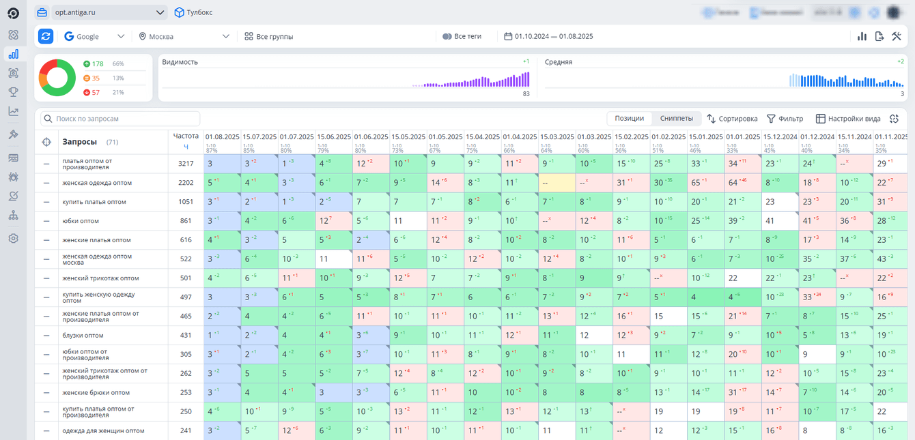Select the query одежда для женщин оптом

[x=103, y=431]
